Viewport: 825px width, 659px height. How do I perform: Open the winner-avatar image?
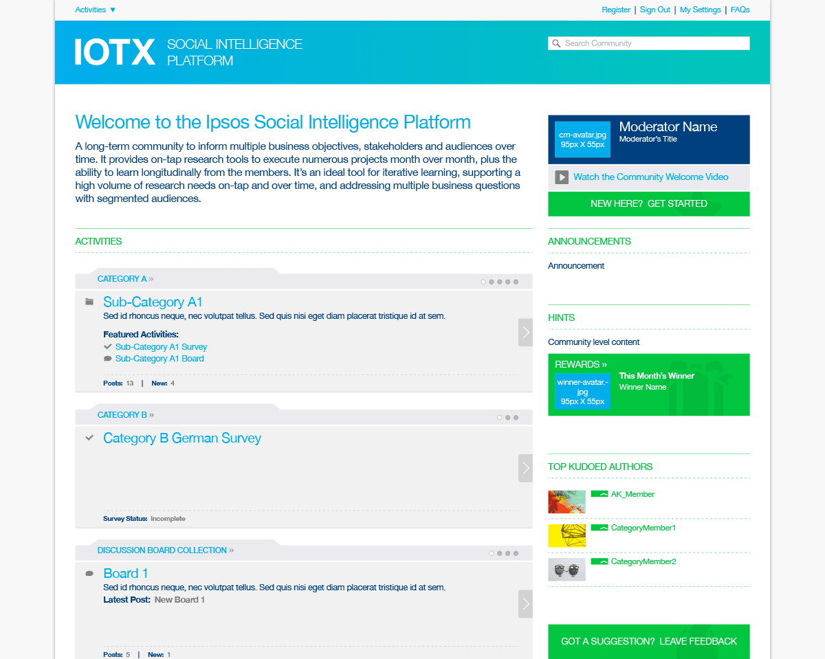pyautogui.click(x=582, y=392)
